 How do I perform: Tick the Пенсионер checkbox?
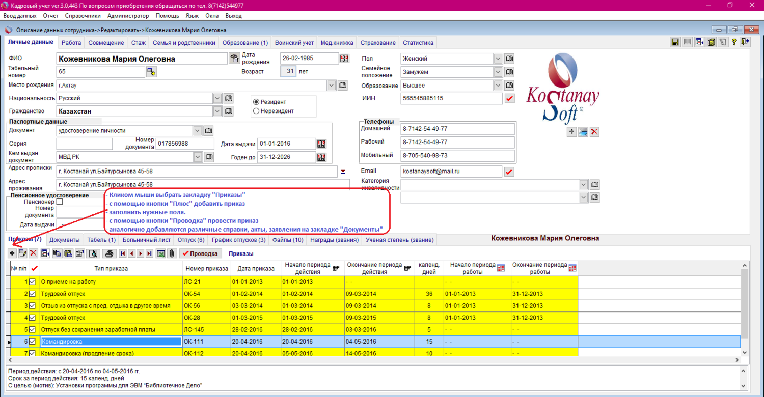(60, 202)
